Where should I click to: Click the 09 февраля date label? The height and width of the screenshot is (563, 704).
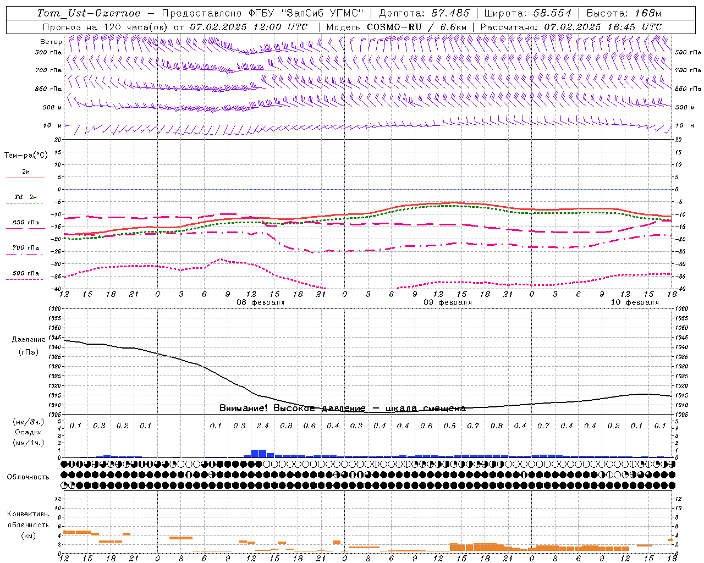(x=448, y=302)
